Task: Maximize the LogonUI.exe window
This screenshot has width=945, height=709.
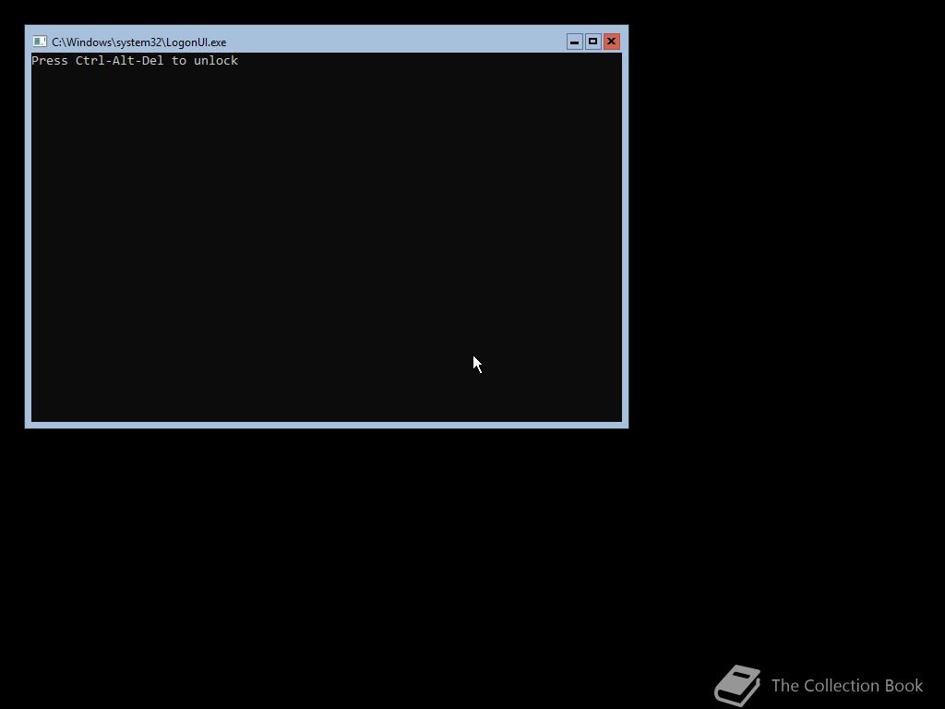Action: point(593,42)
